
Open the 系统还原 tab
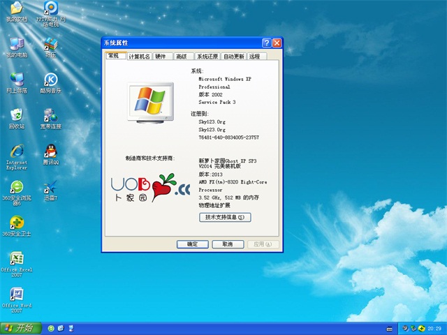coord(207,57)
